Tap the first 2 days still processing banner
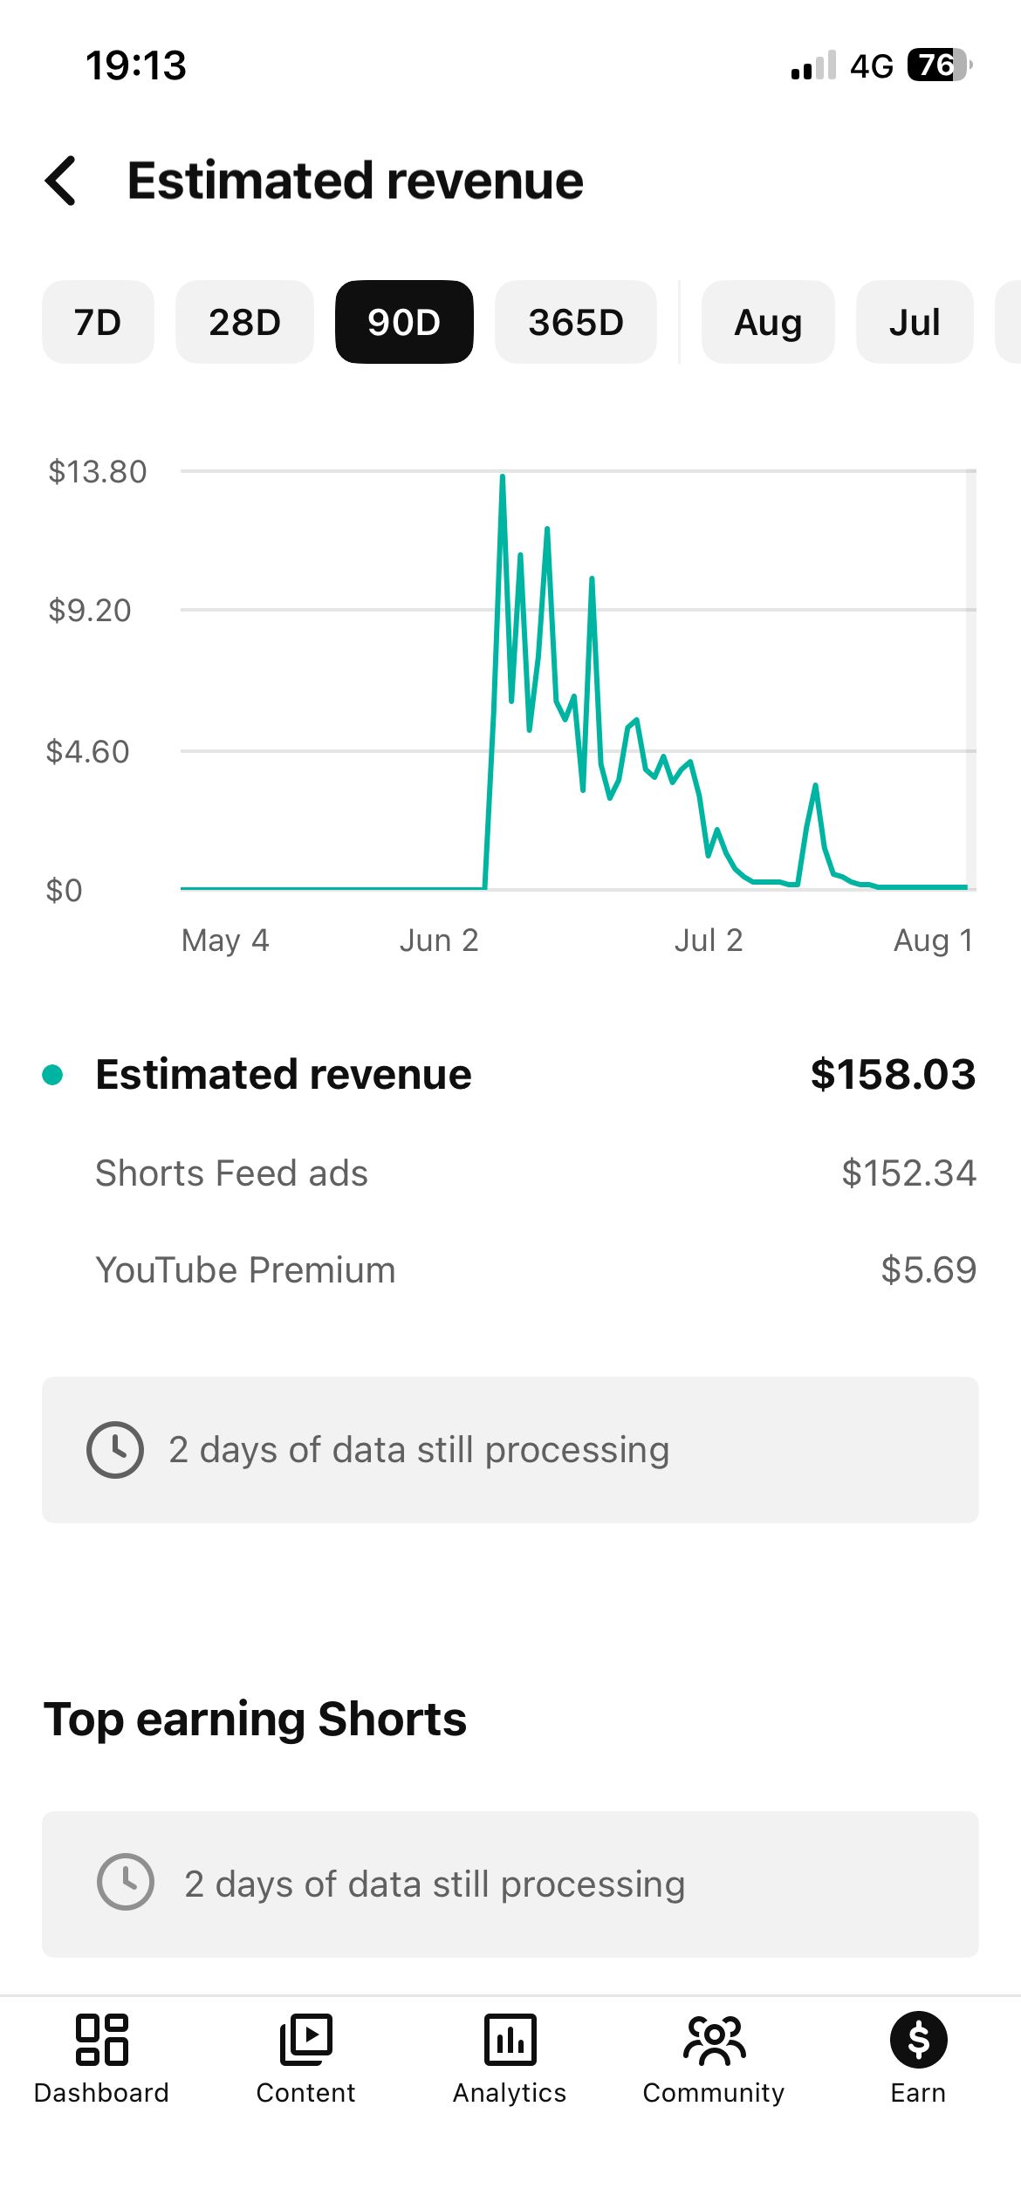The image size is (1021, 2209). (x=510, y=1450)
